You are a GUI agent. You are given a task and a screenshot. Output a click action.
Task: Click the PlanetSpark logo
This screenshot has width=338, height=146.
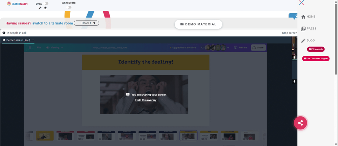(x=18, y=4)
